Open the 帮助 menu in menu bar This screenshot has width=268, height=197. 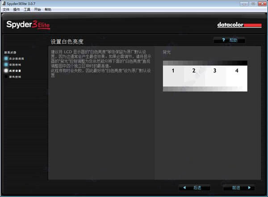coord(48,9)
